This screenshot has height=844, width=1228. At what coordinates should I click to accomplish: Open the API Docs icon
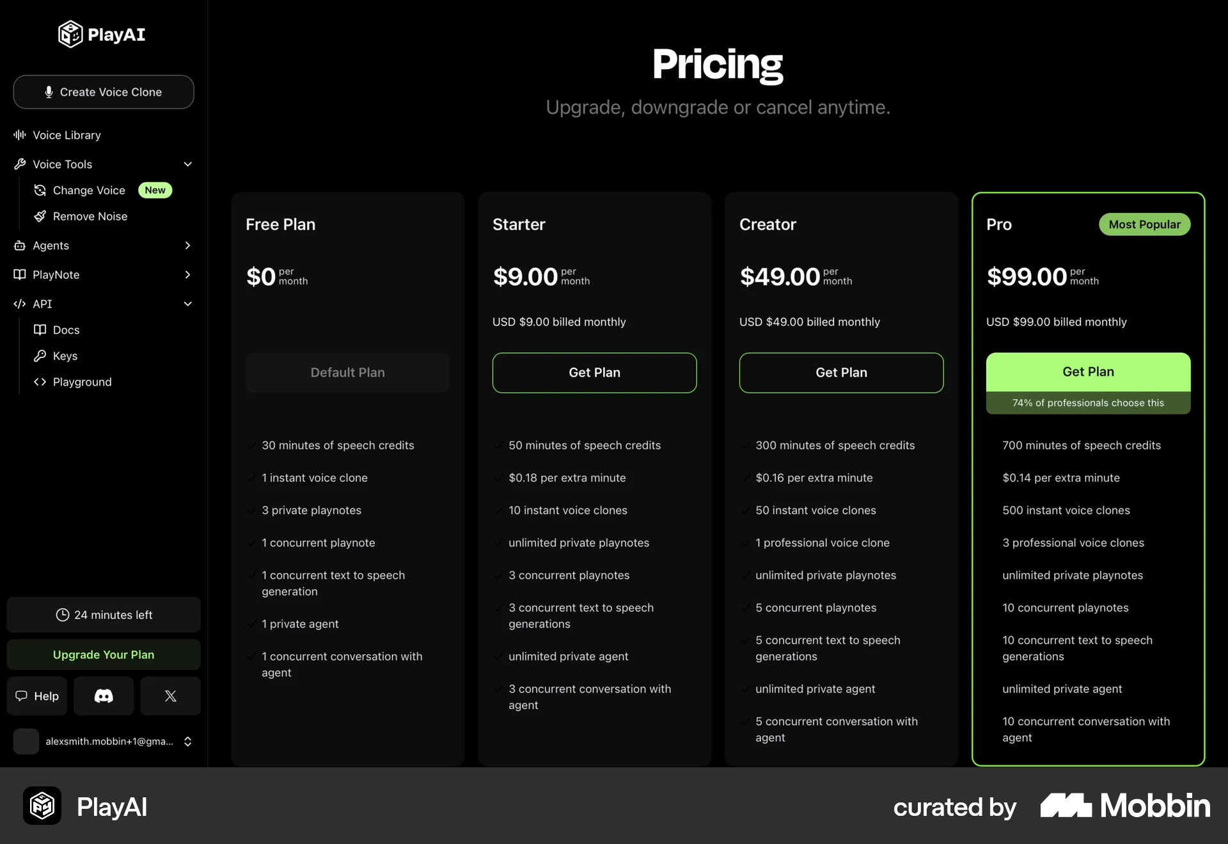pos(40,330)
